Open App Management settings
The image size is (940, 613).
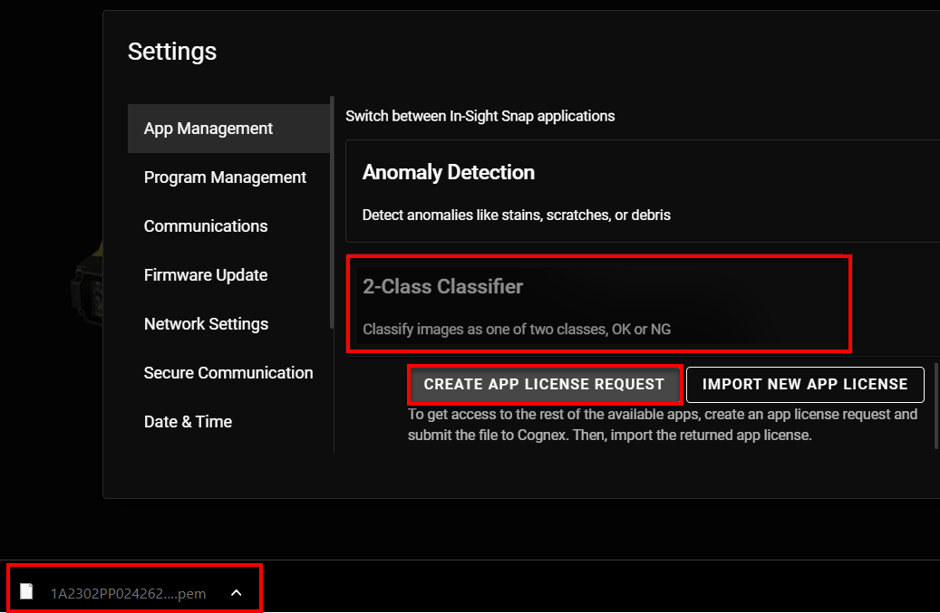click(x=208, y=129)
